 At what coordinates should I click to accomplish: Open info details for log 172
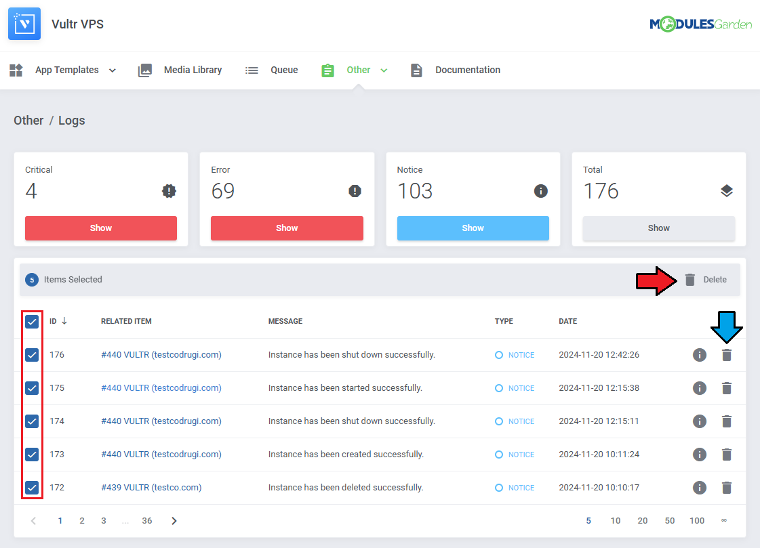point(700,488)
